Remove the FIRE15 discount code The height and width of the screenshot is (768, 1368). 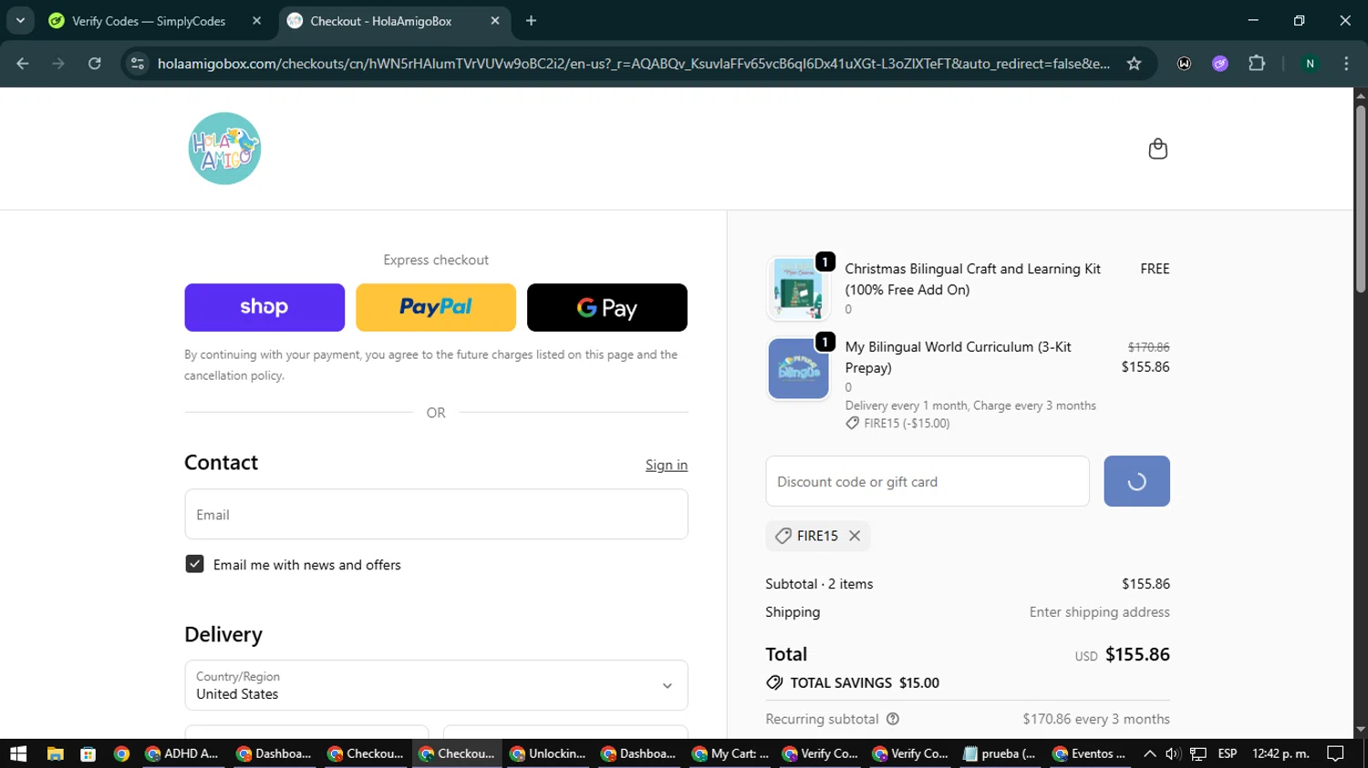[855, 536]
